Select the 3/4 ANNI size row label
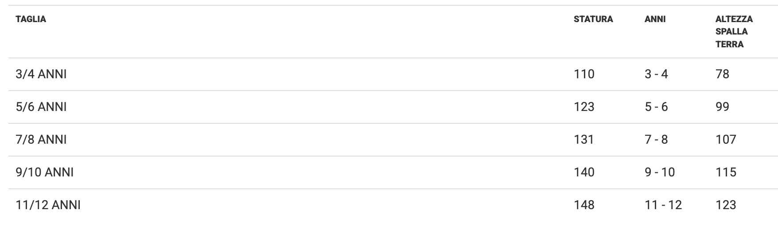The width and height of the screenshot is (778, 237). click(x=41, y=74)
